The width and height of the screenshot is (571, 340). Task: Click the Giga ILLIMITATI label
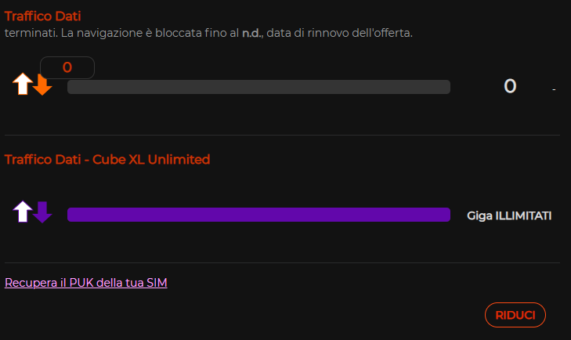(509, 215)
